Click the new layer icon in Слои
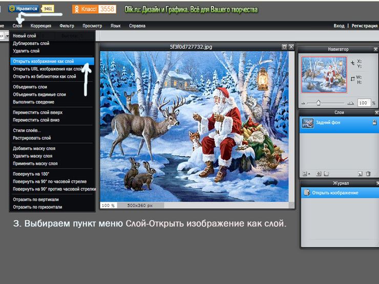 click(360, 173)
